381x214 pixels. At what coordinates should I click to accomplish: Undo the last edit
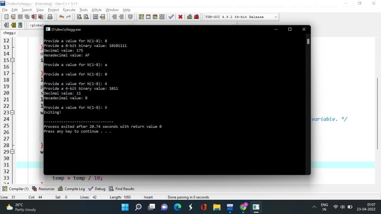pyautogui.click(x=61, y=17)
